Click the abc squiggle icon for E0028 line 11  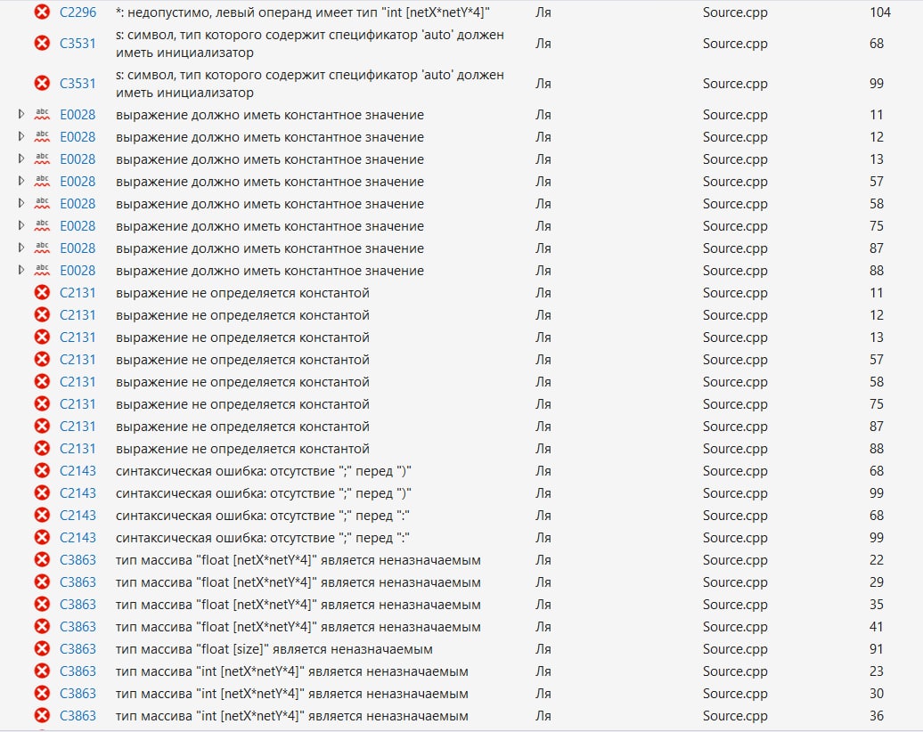(42, 115)
